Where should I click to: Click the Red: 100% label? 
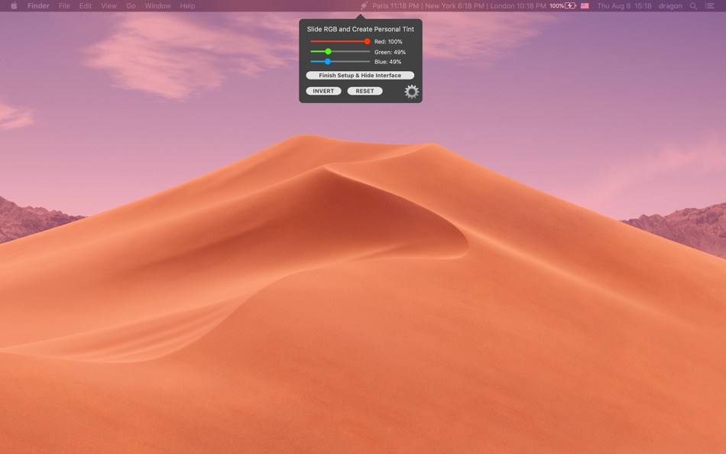coord(388,42)
